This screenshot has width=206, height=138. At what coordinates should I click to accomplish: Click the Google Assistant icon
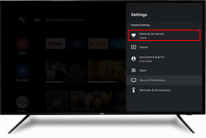pos(22,20)
